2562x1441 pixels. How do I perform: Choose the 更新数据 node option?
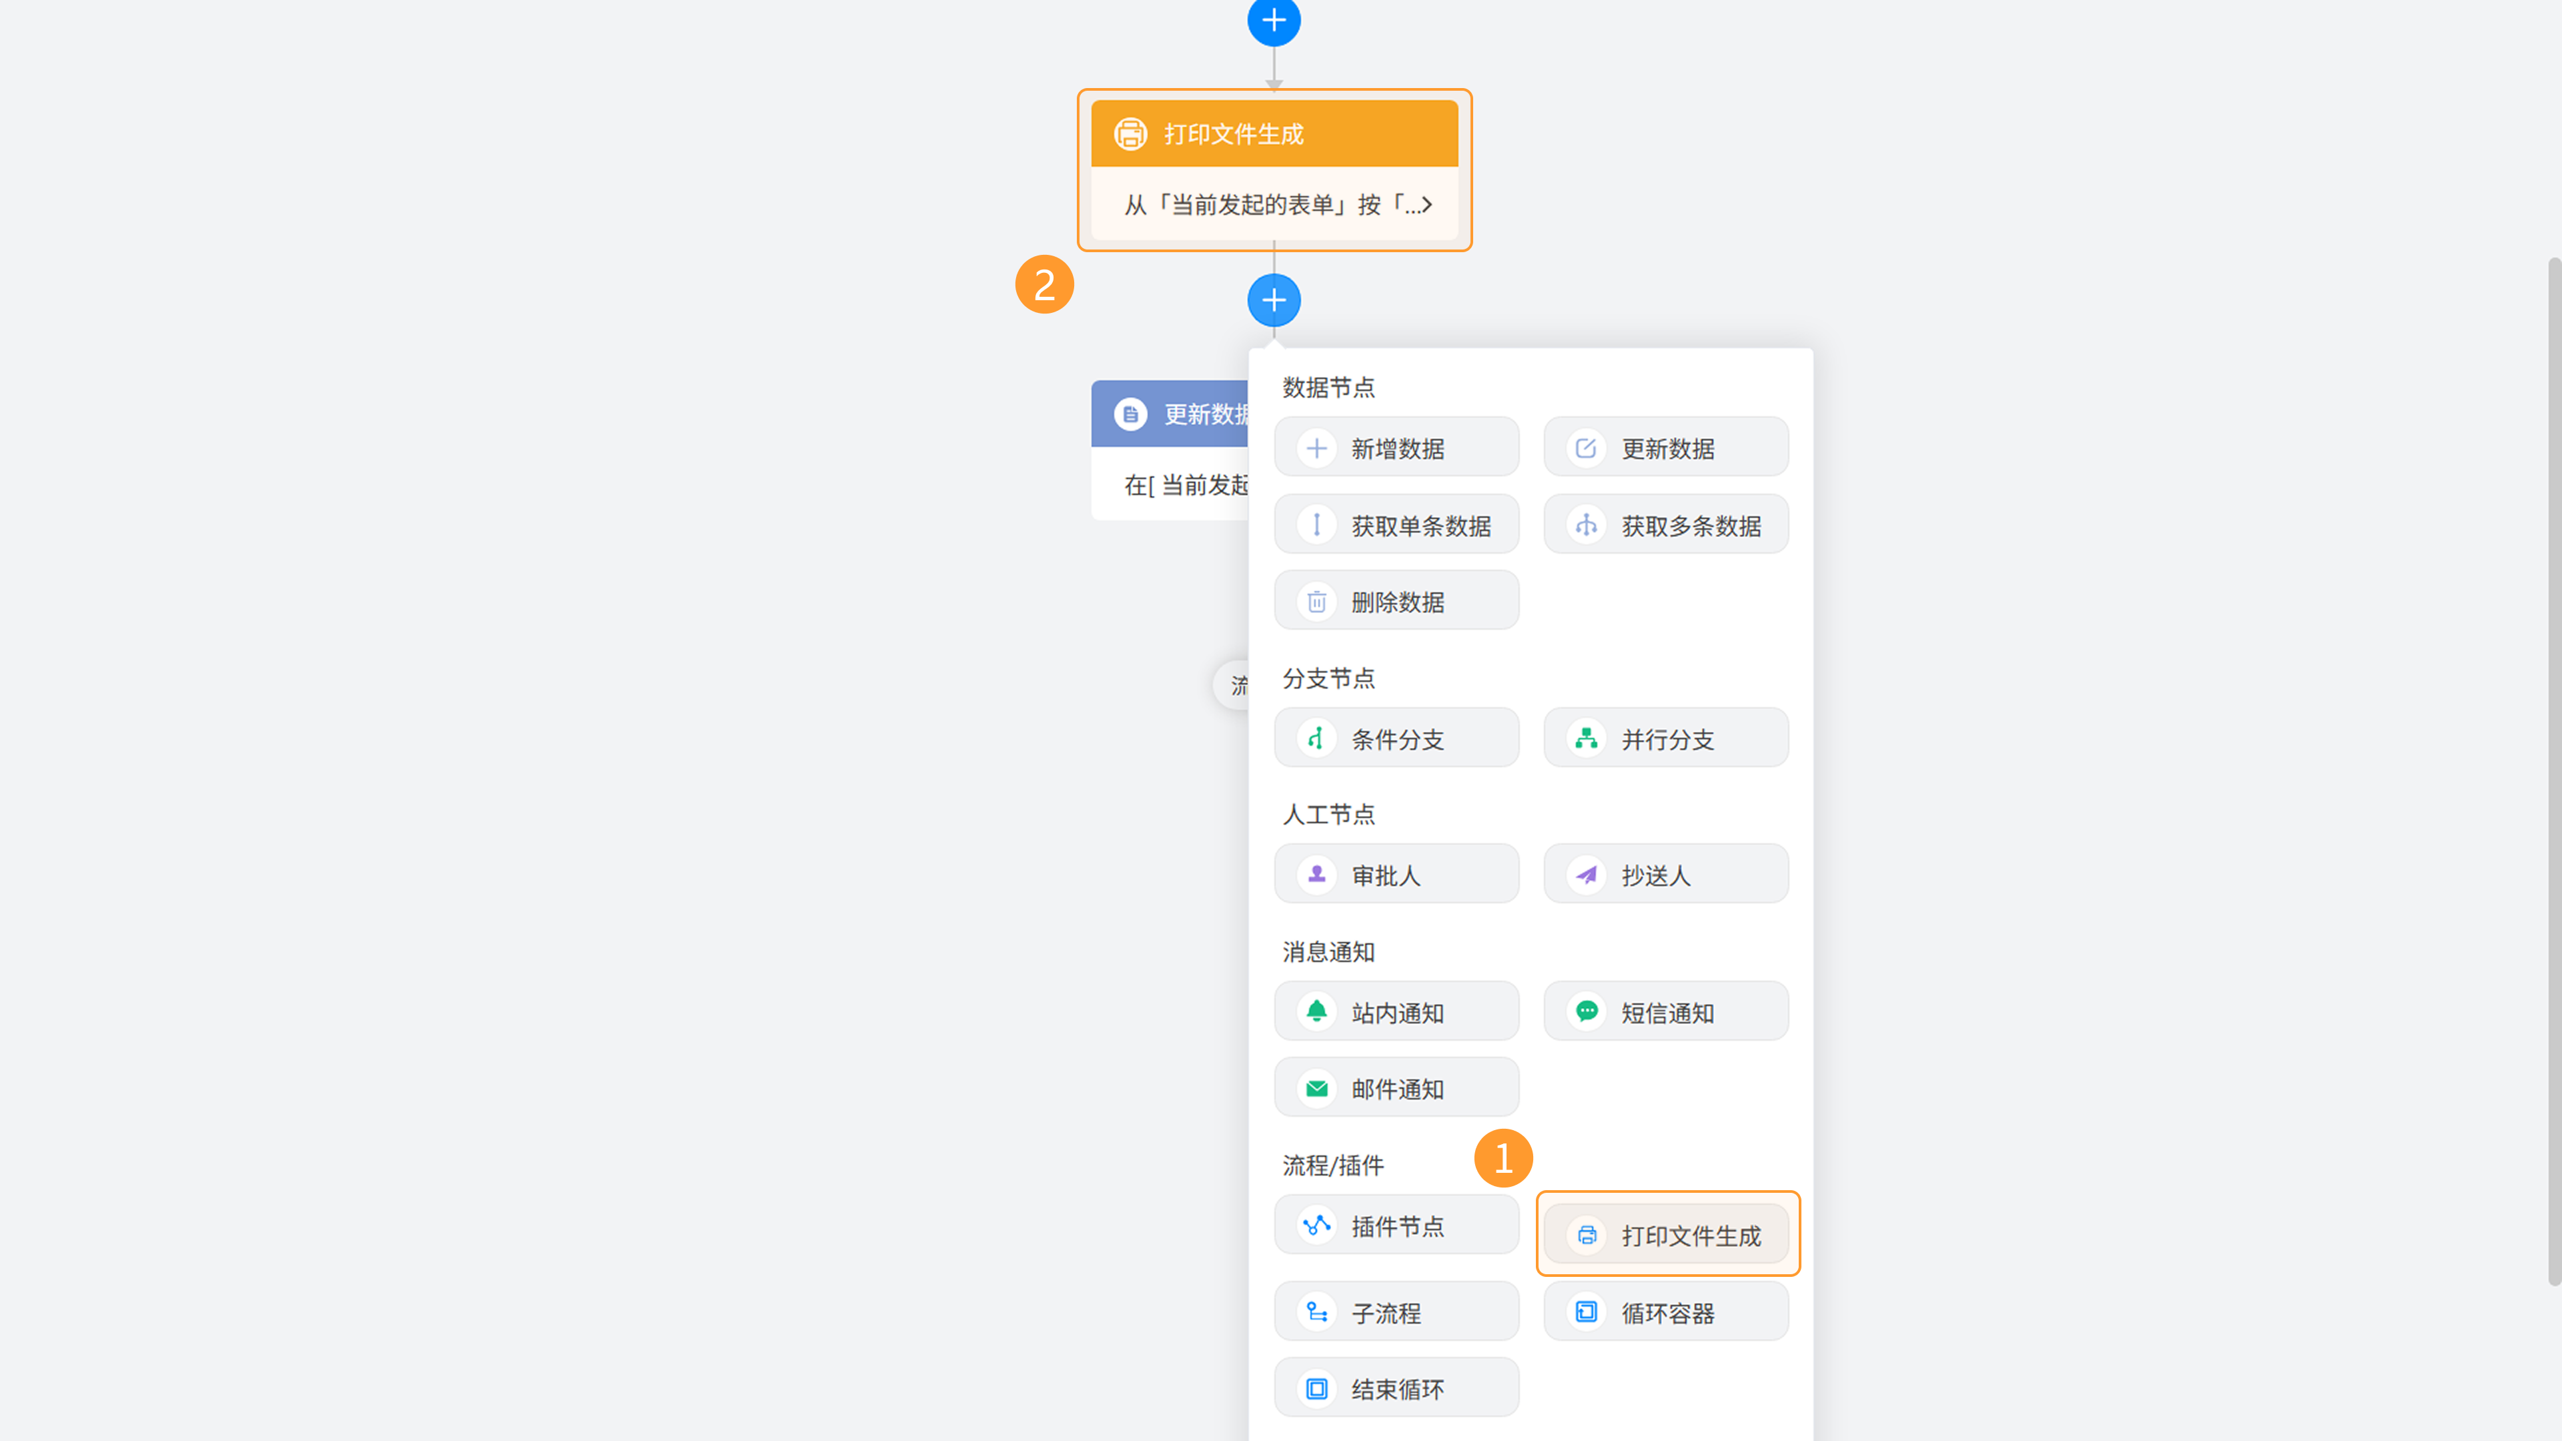click(1666, 448)
